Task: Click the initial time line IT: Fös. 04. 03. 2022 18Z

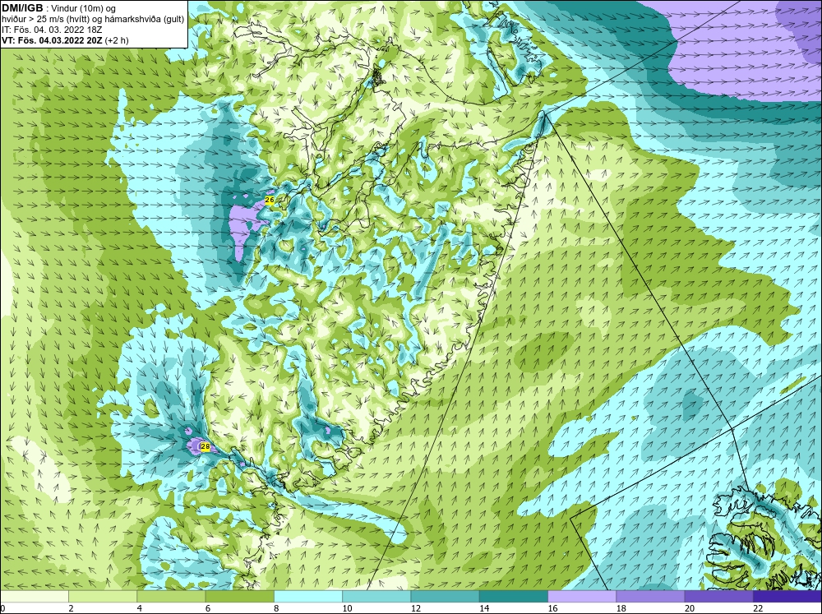Action: [52, 30]
